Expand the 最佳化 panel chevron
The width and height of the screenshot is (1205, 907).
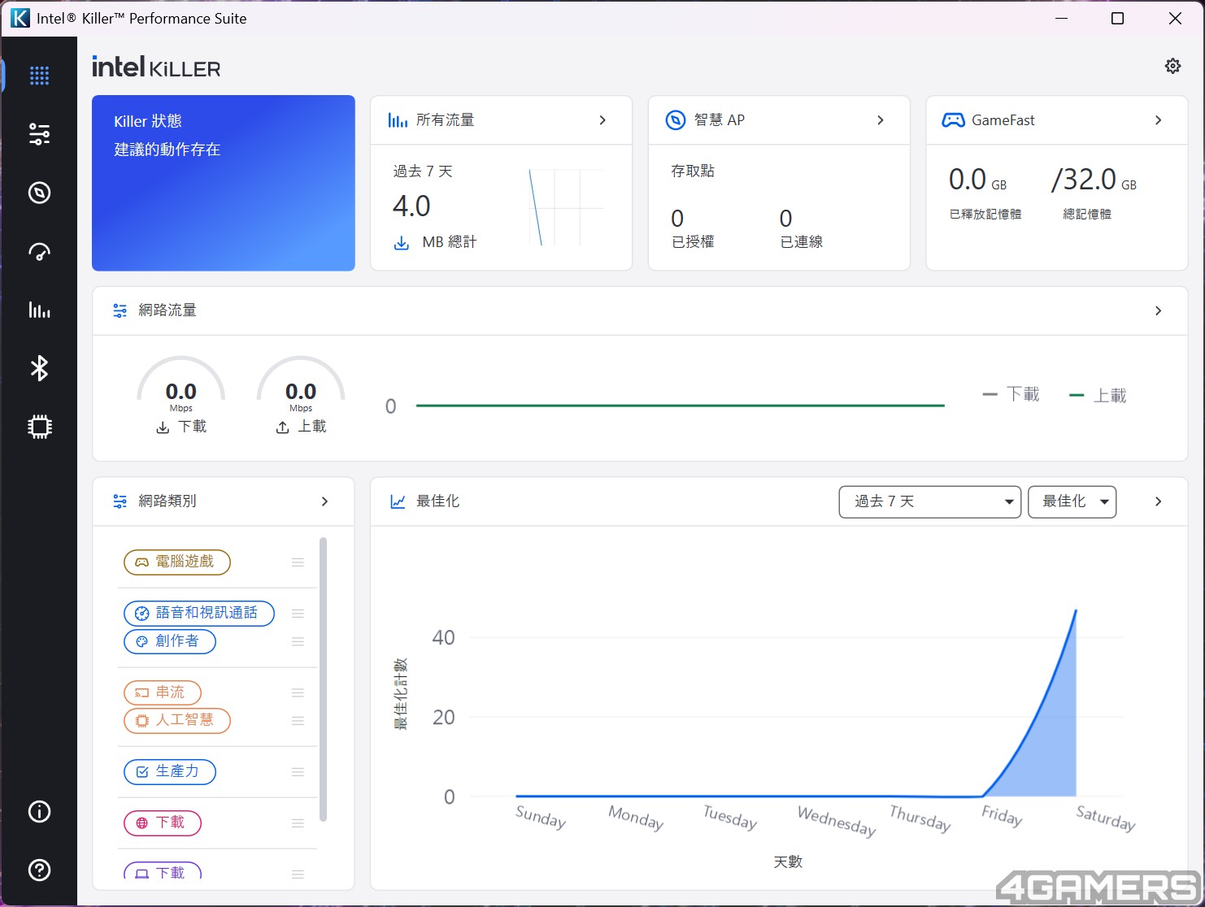pos(1159,501)
